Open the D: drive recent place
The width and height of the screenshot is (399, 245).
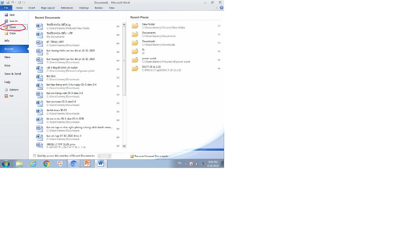[x=176, y=51]
